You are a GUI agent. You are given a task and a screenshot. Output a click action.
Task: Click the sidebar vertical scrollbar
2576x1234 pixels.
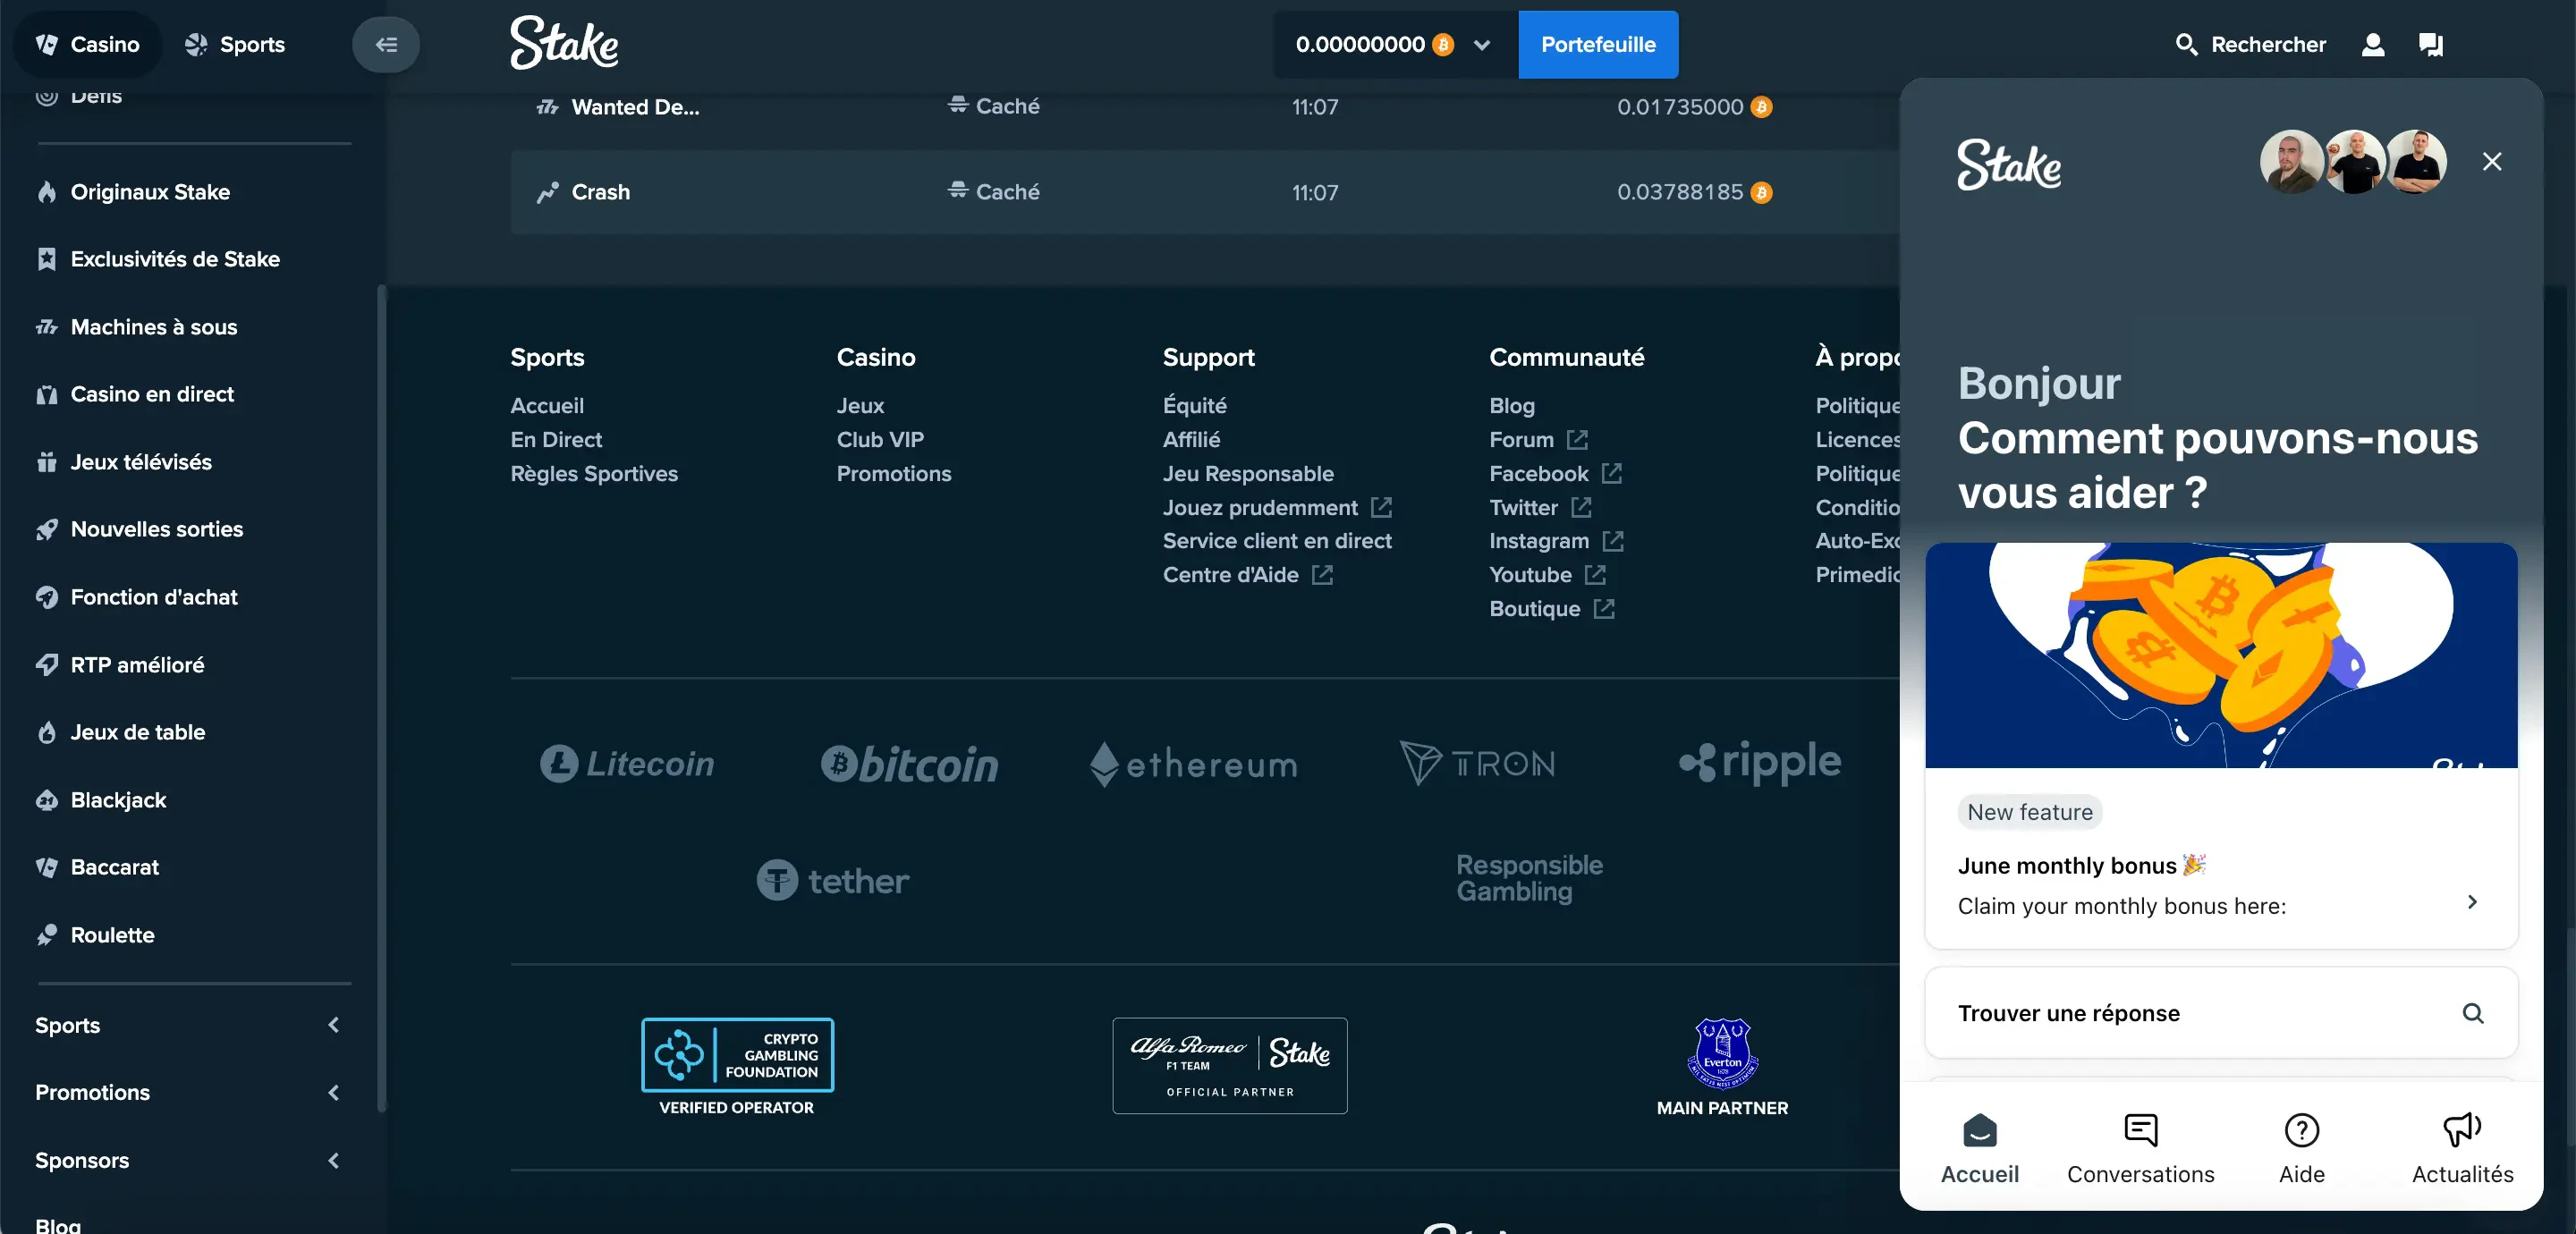click(381, 698)
